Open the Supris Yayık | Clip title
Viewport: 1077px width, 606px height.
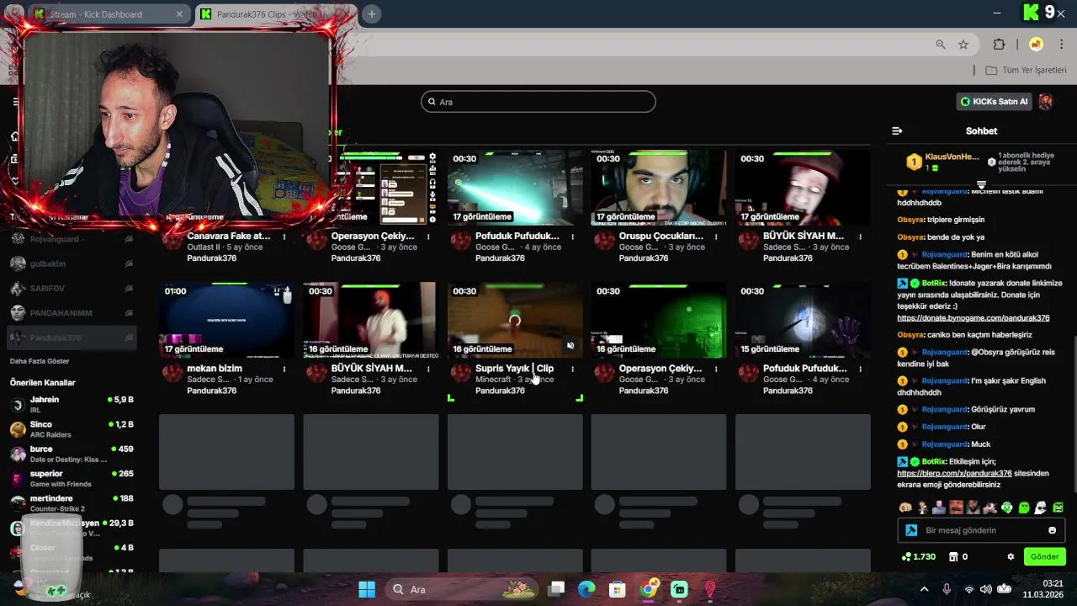tap(514, 369)
